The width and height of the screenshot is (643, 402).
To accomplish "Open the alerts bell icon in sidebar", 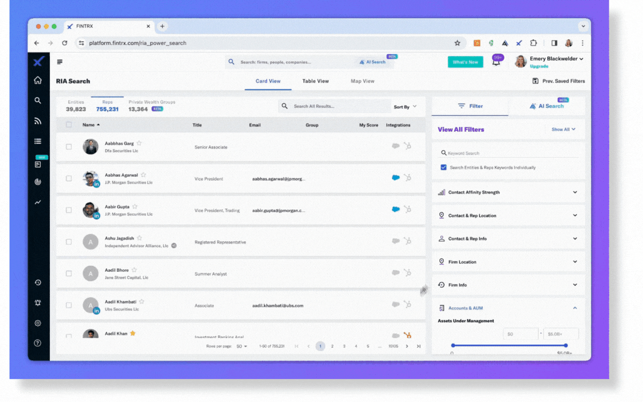I will click(38, 303).
